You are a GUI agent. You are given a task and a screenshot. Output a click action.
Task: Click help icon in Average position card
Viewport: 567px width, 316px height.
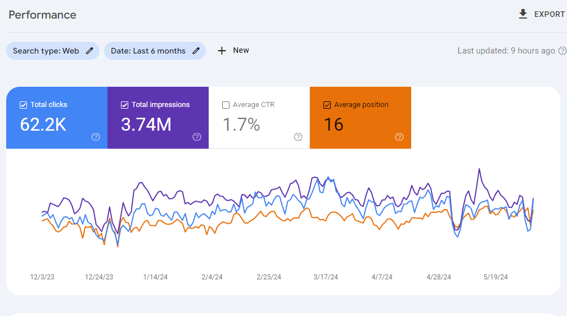pyautogui.click(x=399, y=137)
